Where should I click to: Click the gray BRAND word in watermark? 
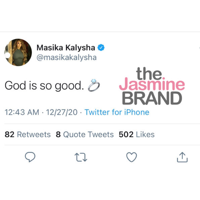pyautogui.click(x=152, y=98)
